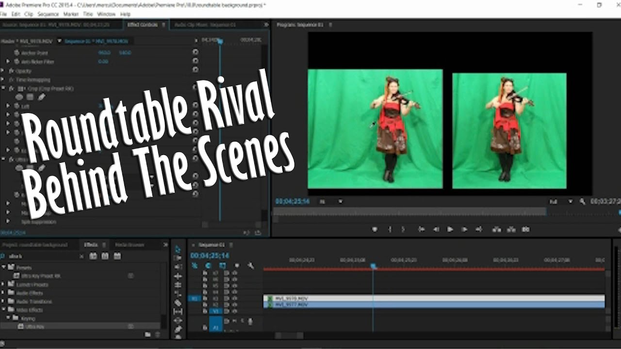Toggle sync lock for track V4
Viewport: 621px width, 349px height.
227,292
